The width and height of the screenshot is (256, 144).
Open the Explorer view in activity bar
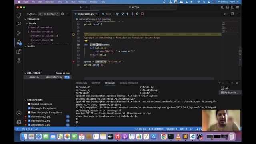tap(19, 15)
